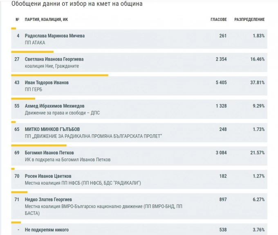Select Недко Златев Георгиев's name
This screenshot has width=278, height=235.
tap(48, 200)
